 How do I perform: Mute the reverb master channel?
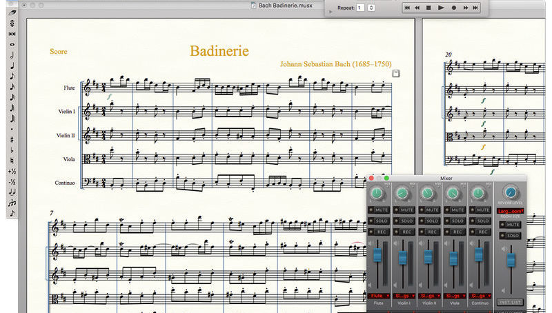pyautogui.click(x=510, y=225)
